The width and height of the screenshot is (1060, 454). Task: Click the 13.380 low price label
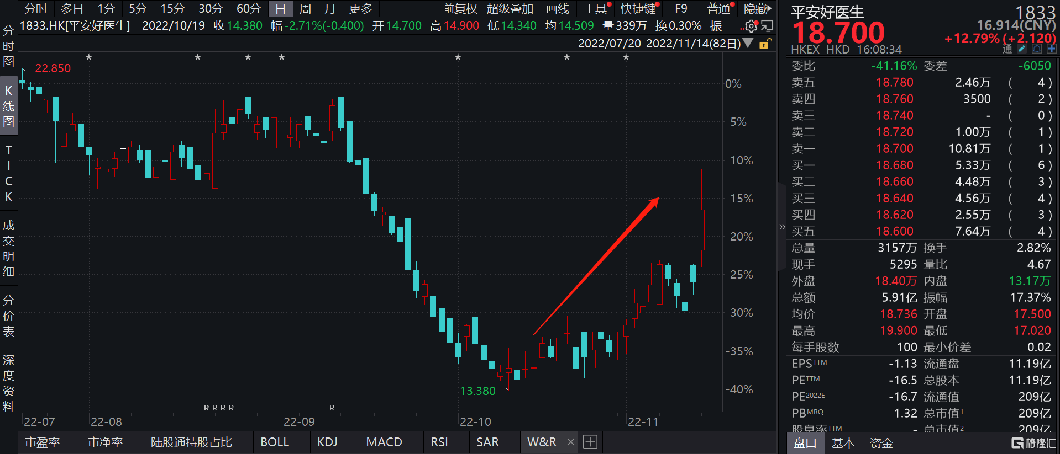477,391
